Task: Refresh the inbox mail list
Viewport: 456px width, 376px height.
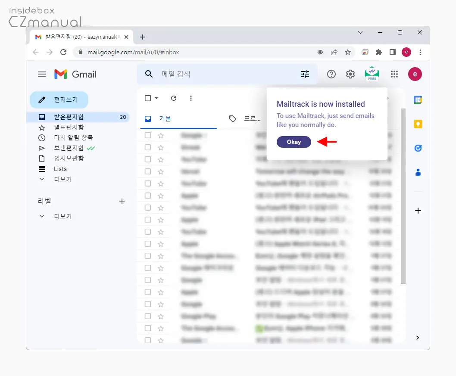Action: click(x=174, y=98)
